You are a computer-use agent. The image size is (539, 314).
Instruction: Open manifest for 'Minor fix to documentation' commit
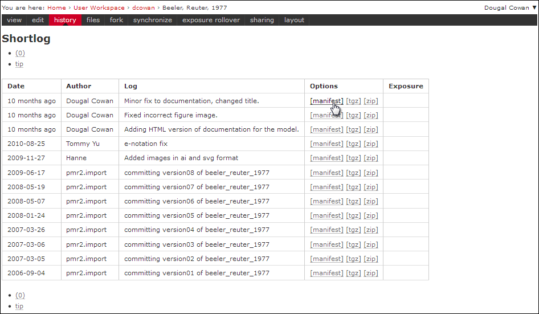tap(326, 101)
